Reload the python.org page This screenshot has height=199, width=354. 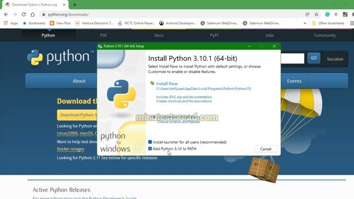point(24,14)
